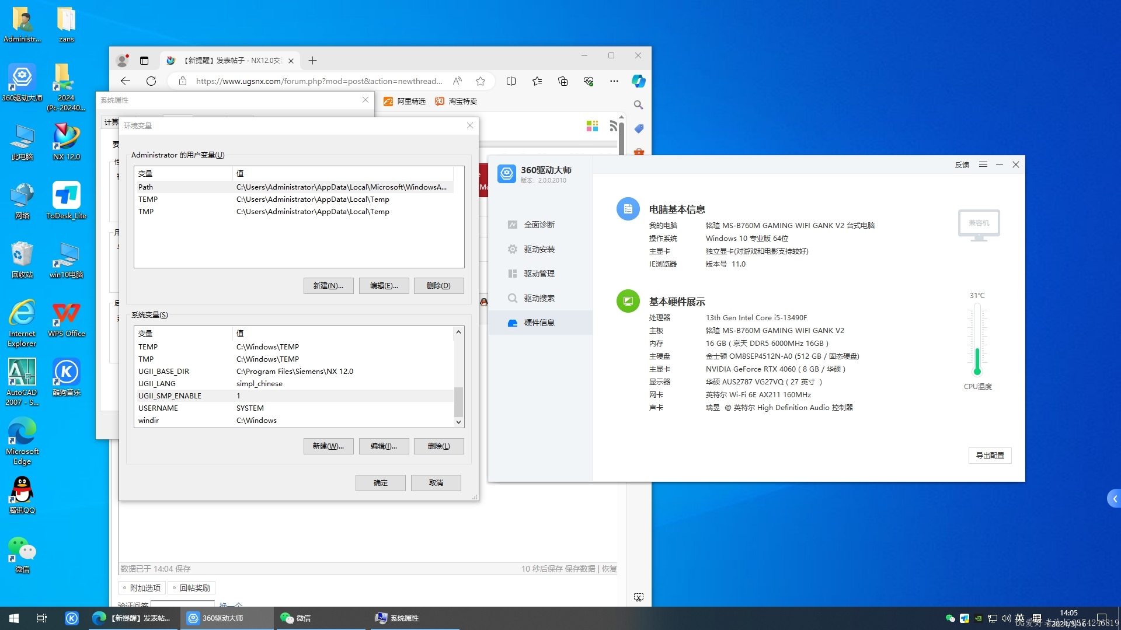
Task: Click 导出配置 button in 360驱动大师
Action: [990, 456]
